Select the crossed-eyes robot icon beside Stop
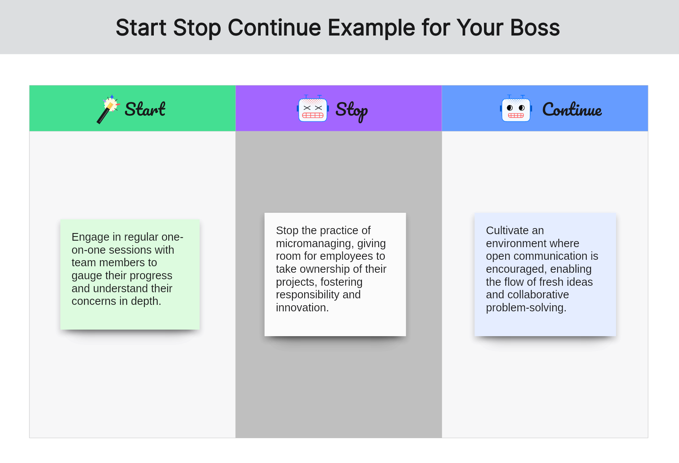 [x=313, y=109]
